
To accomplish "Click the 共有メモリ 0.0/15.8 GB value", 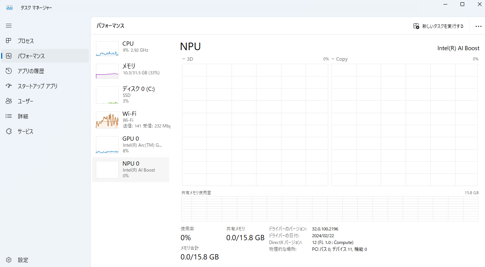I will [x=246, y=238].
